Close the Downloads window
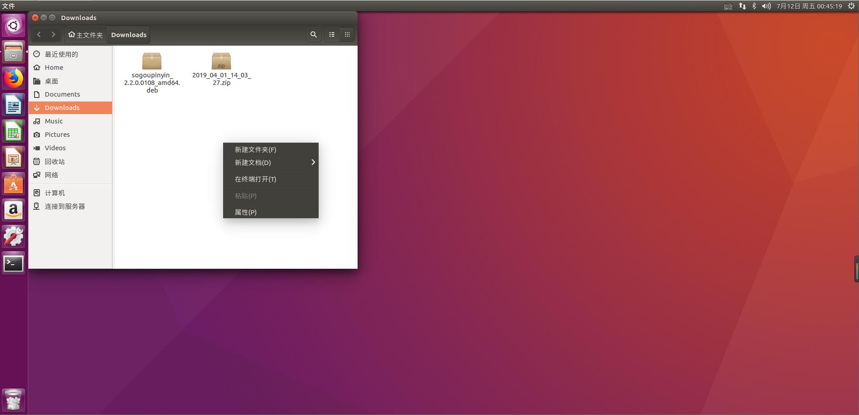The height and width of the screenshot is (415, 859). 35,17
